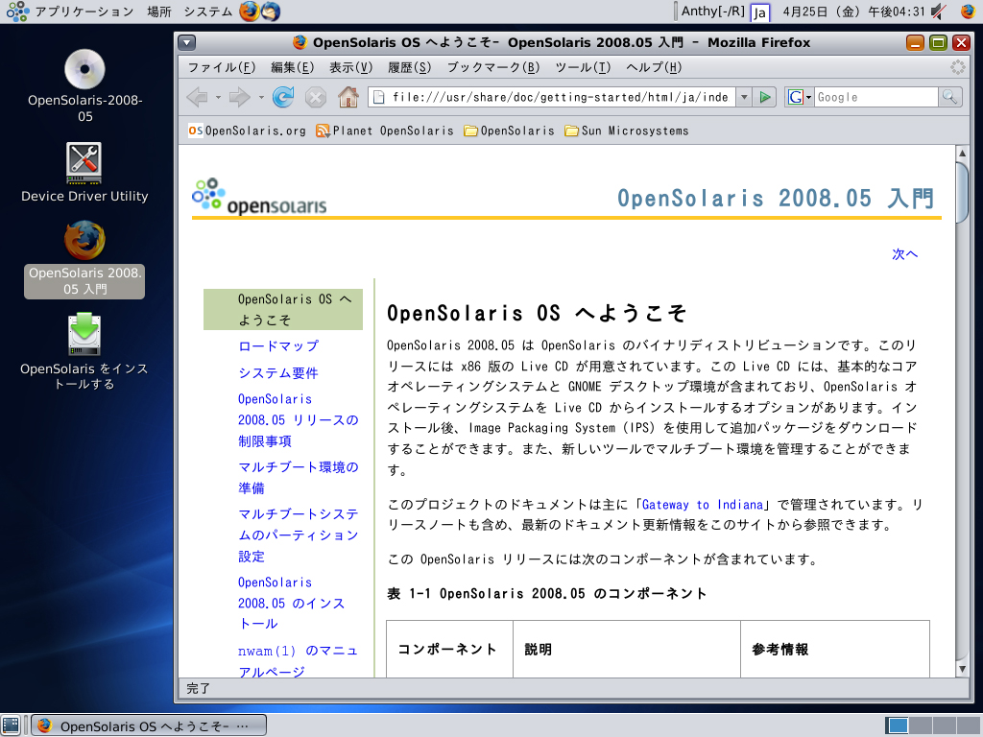
Task: Open the 場所 panel menu
Action: tap(159, 12)
